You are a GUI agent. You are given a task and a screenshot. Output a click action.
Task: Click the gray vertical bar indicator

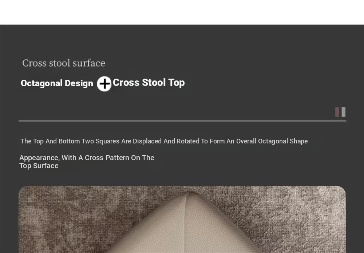click(343, 112)
